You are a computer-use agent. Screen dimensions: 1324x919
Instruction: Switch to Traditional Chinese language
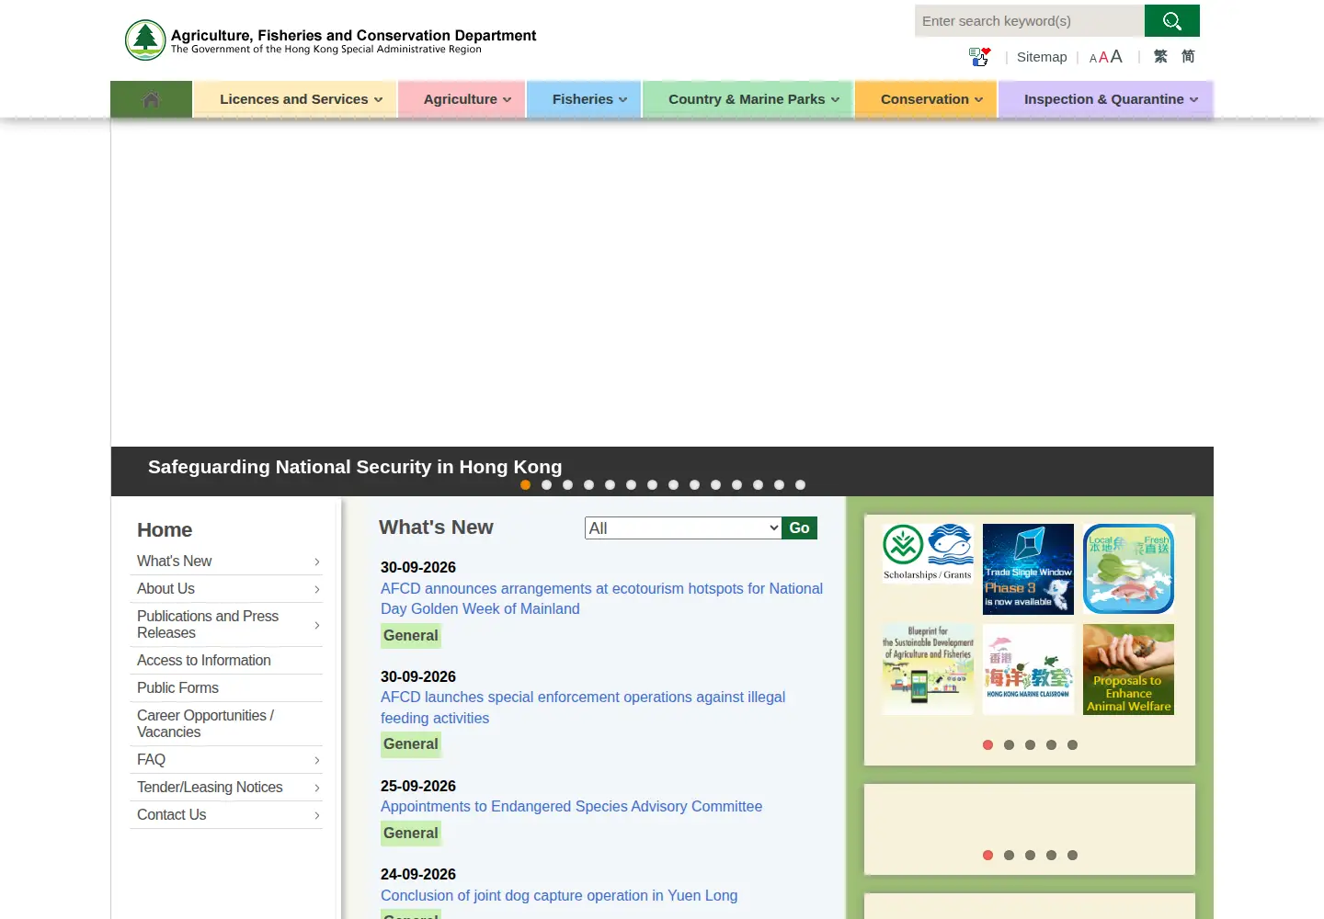[x=1160, y=56]
